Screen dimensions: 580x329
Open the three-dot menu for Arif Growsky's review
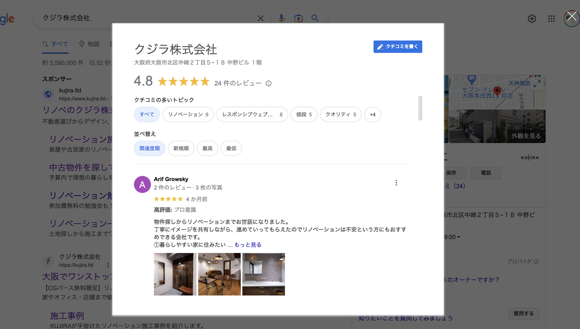[x=396, y=183]
